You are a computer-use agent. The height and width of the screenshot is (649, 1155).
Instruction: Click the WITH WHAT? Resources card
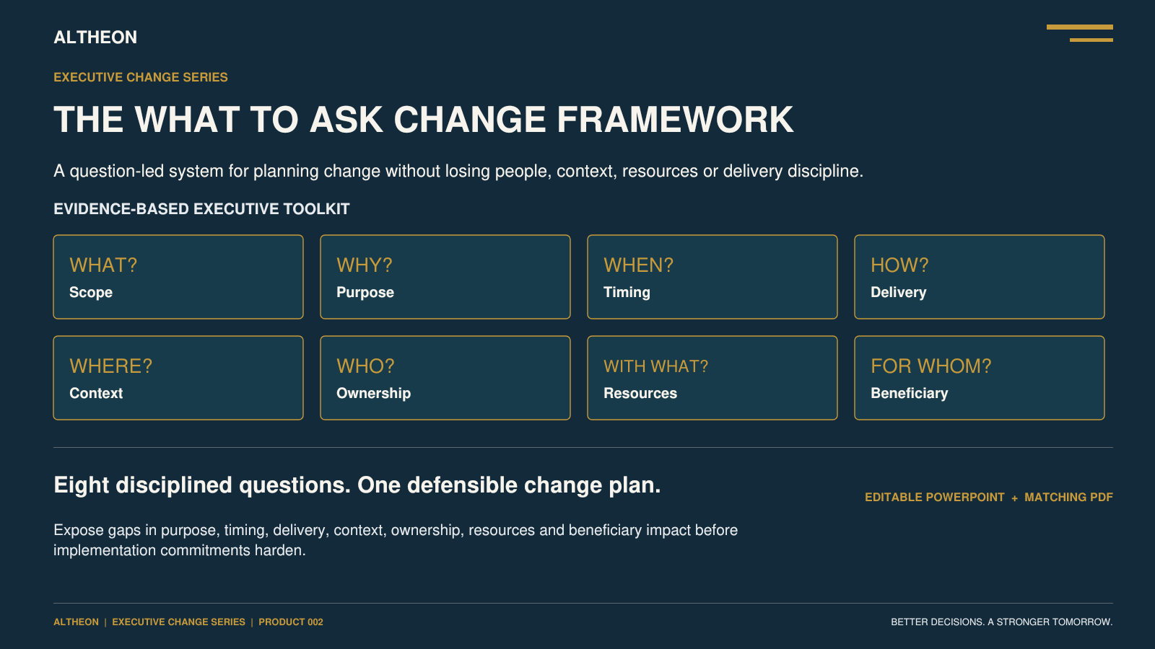tap(712, 378)
